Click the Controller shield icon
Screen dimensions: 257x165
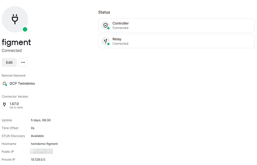106,25
